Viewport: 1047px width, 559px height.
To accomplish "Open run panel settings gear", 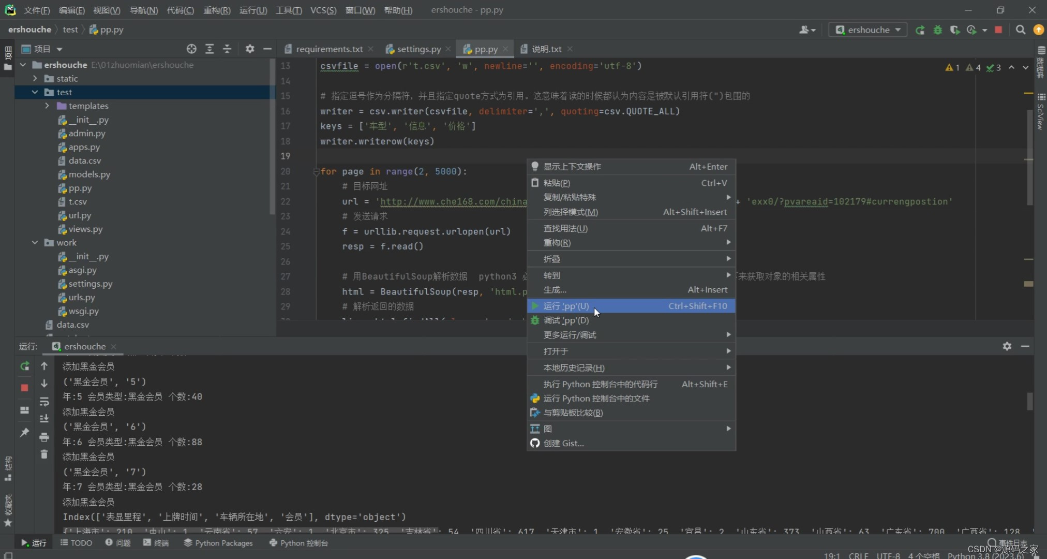I will click(x=1007, y=346).
